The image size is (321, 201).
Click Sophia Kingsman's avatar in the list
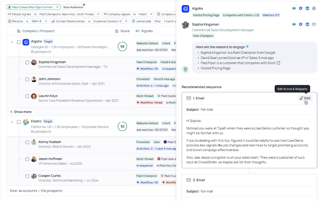[x=34, y=62]
